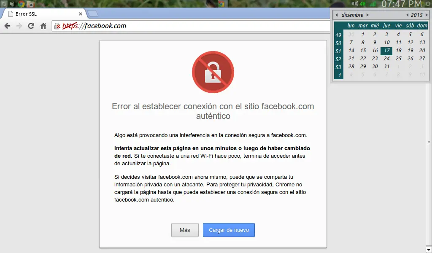Click the dom weekday header
432x253 pixels.
point(422,26)
